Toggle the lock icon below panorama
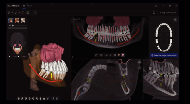Viewport: 190px width, 104px height. tap(106, 55)
